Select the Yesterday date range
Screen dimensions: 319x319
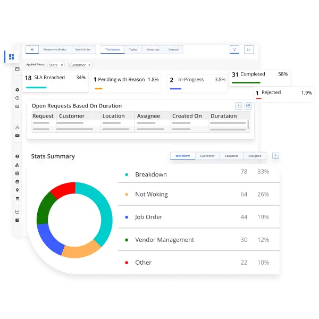coord(153,49)
